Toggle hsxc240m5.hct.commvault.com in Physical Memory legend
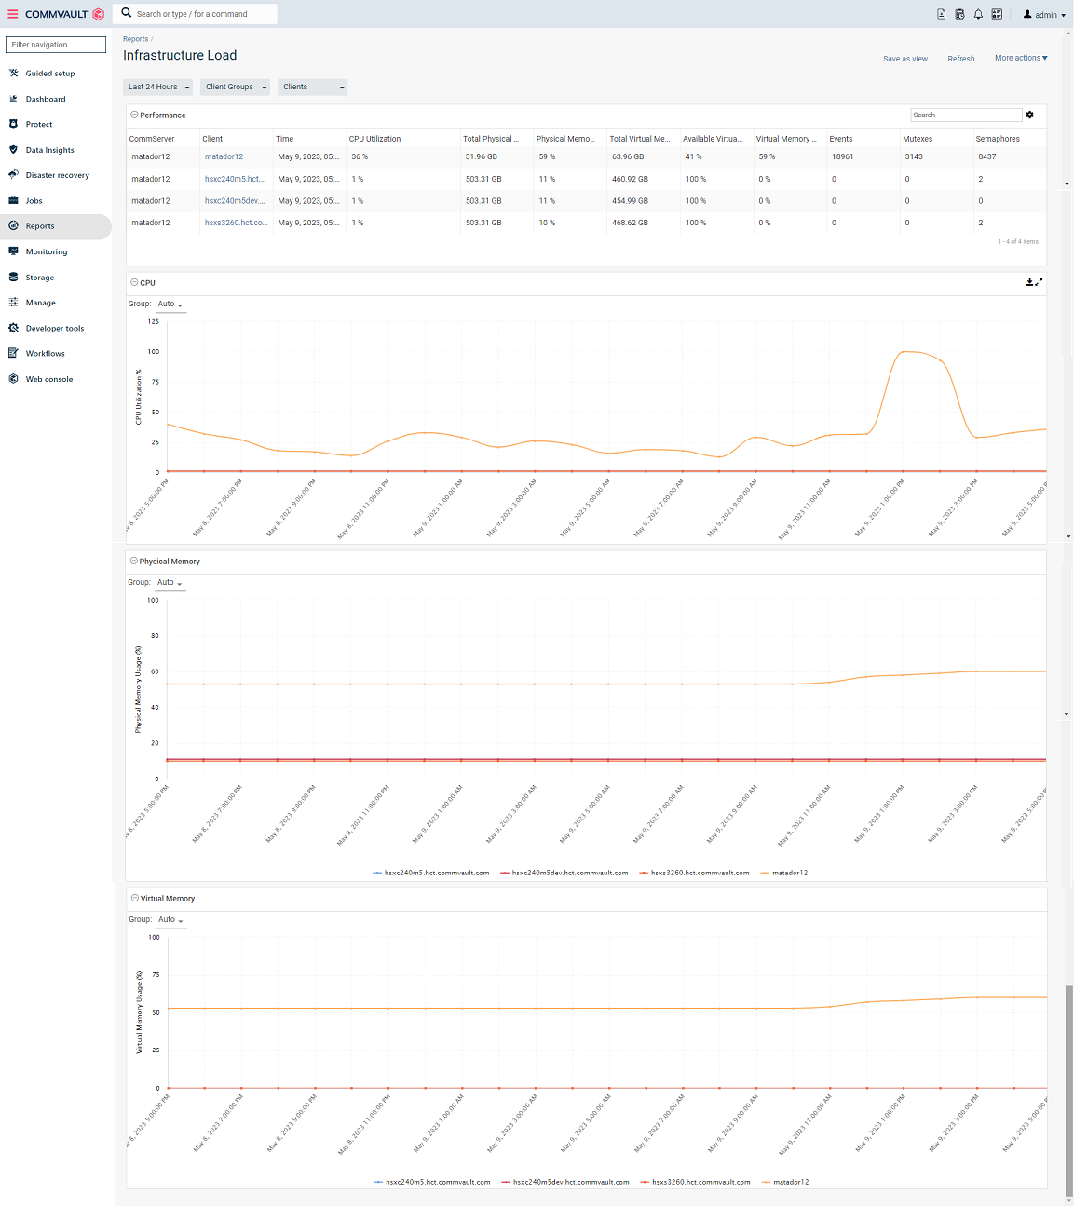 (x=434, y=873)
